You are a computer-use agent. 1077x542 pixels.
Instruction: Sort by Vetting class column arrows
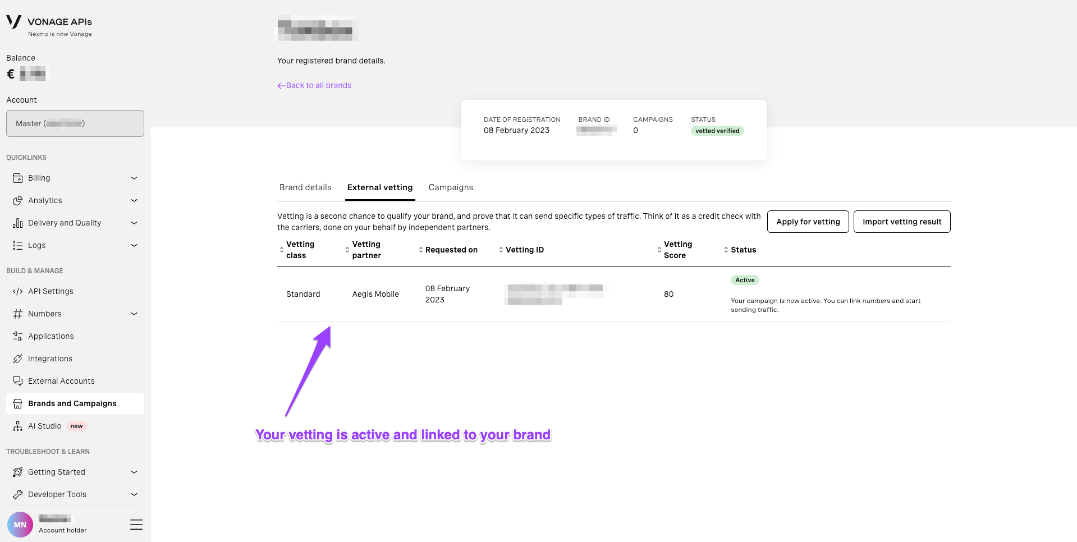281,250
